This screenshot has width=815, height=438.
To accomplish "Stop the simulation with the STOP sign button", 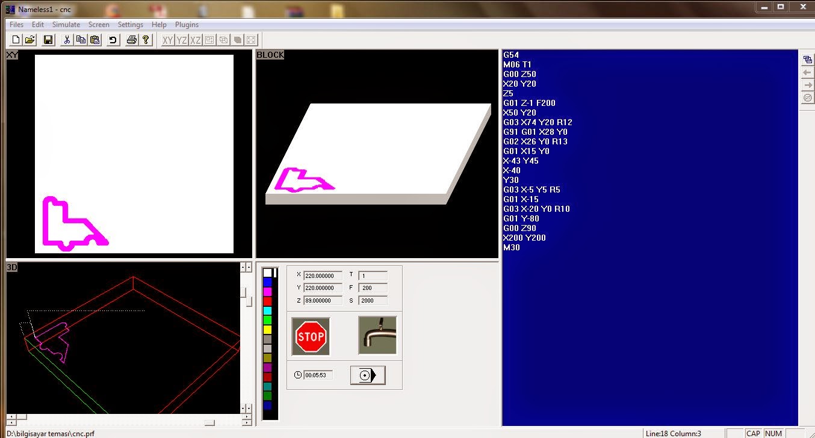I will coord(311,336).
